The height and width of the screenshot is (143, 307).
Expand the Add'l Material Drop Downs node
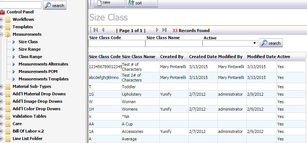(x=1, y=94)
